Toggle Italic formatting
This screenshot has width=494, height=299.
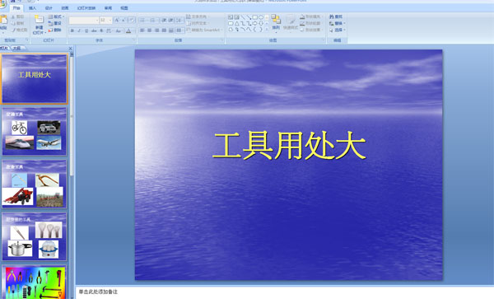pos(79,30)
